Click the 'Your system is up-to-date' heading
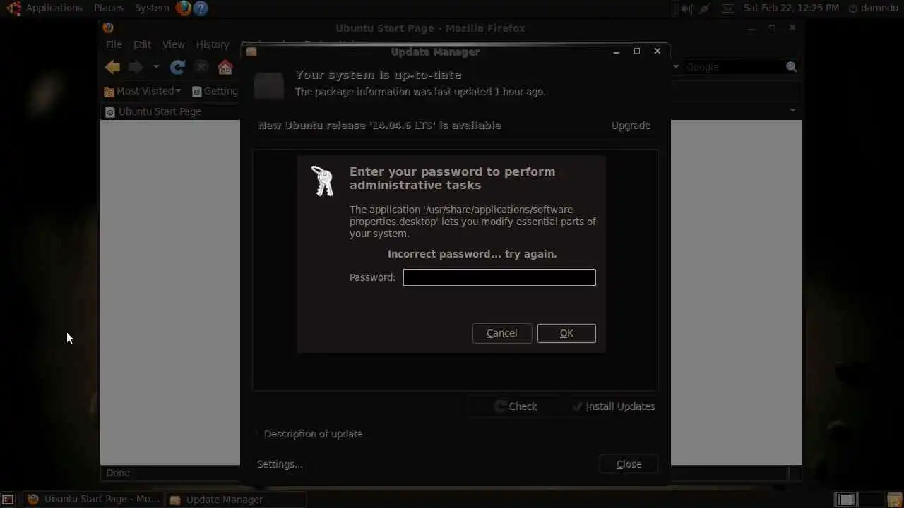904x508 pixels. 378,75
